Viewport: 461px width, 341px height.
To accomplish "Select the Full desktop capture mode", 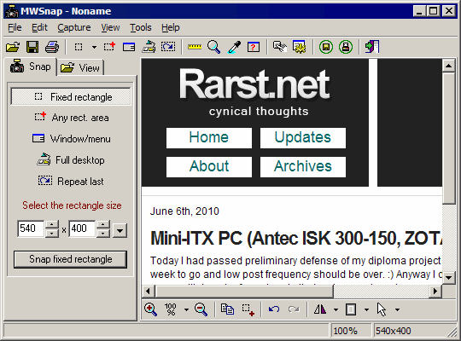I will (71, 160).
